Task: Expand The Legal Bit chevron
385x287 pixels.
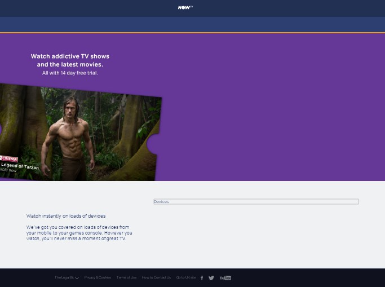Action: [x=77, y=277]
